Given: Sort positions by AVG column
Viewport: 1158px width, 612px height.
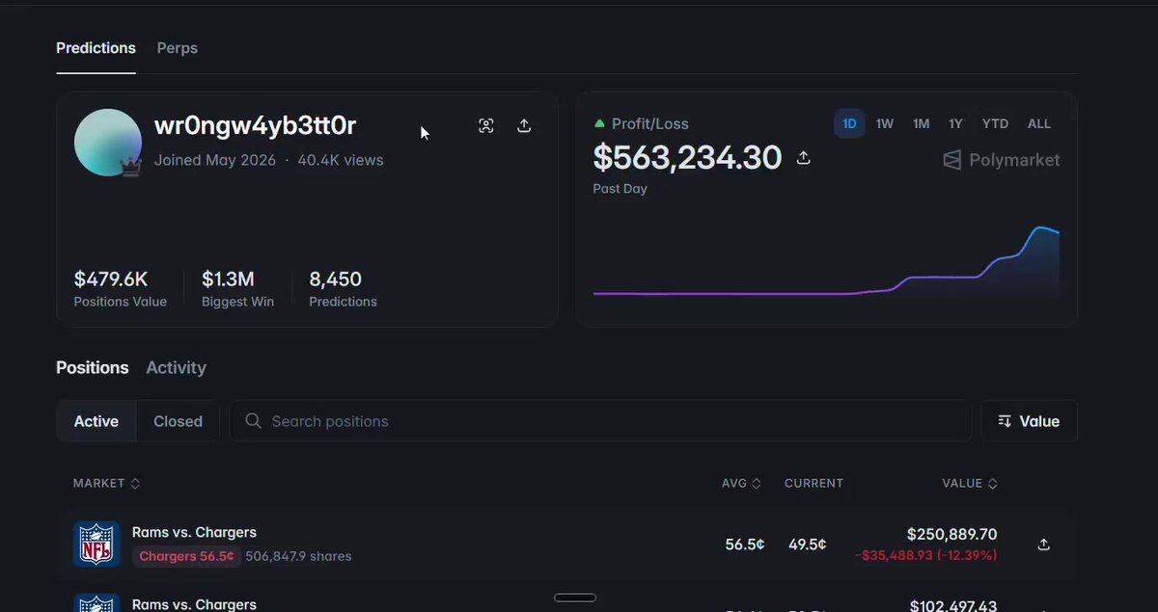Looking at the screenshot, I should (742, 483).
